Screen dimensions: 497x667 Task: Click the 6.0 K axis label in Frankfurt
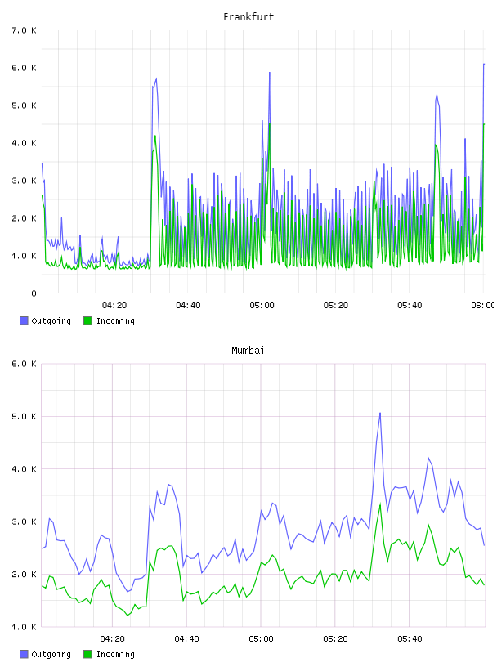click(x=25, y=68)
